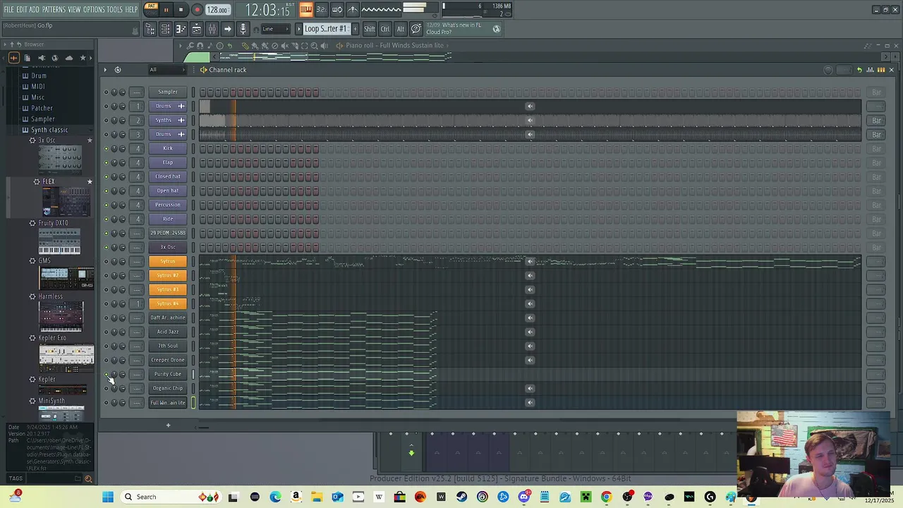This screenshot has height=508, width=903.
Task: Switch to SONG mode
Action: point(151,13)
